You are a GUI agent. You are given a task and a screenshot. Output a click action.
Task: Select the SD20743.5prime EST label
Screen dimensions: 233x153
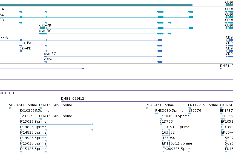coord(23,105)
